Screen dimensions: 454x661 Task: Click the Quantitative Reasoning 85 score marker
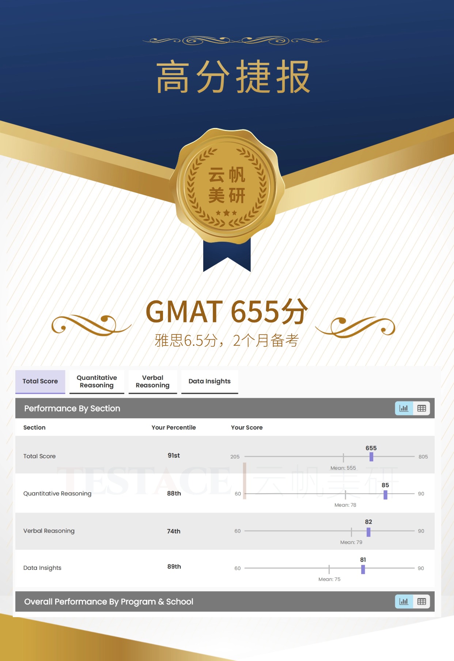point(385,495)
